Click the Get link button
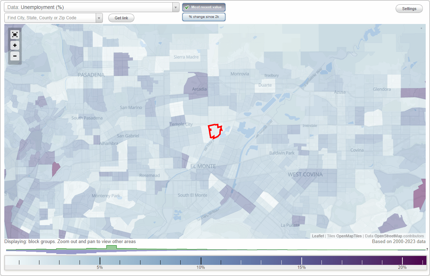 click(121, 18)
